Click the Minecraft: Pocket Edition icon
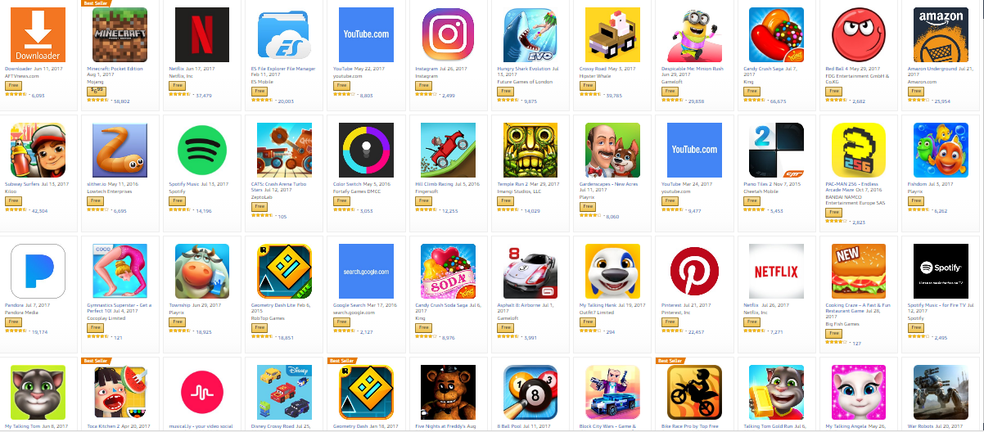Image resolution: width=984 pixels, height=432 pixels. [x=120, y=35]
